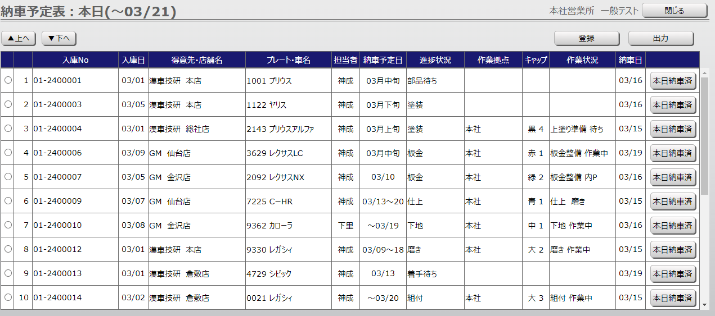Click 一般テスト user label
Image resolution: width=715 pixels, height=316 pixels.
(x=619, y=11)
